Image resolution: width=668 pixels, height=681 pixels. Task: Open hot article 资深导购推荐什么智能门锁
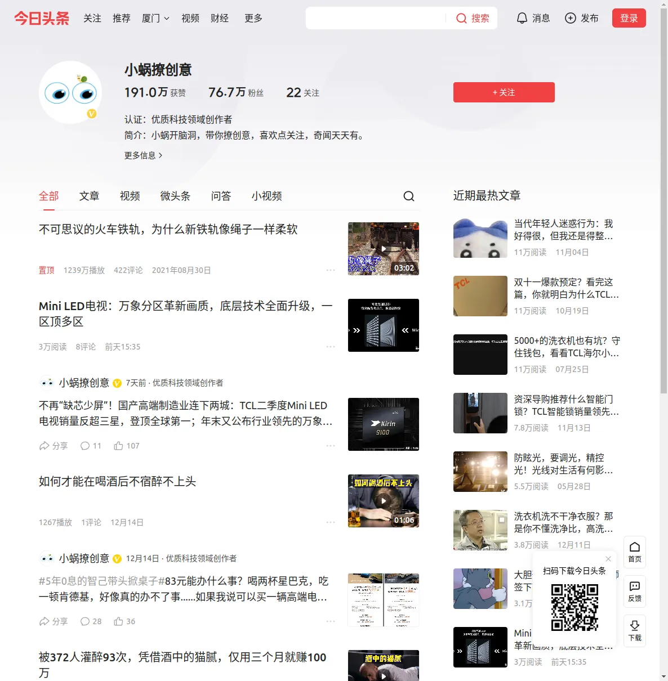click(x=567, y=405)
